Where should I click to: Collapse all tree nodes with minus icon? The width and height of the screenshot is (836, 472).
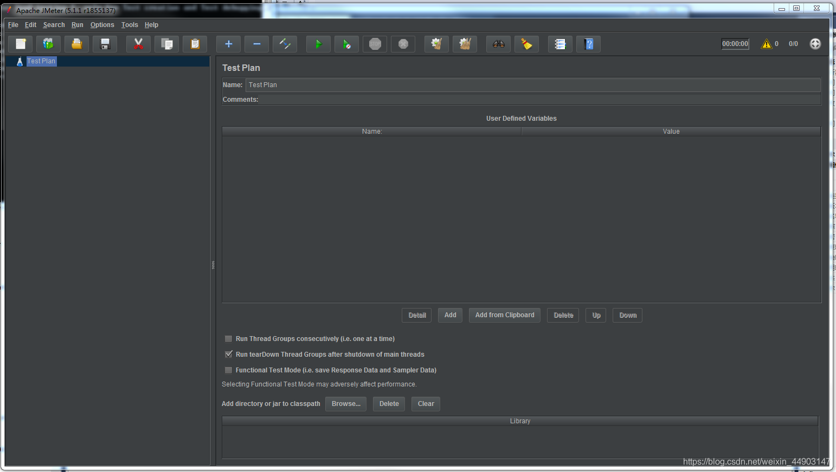pos(257,44)
